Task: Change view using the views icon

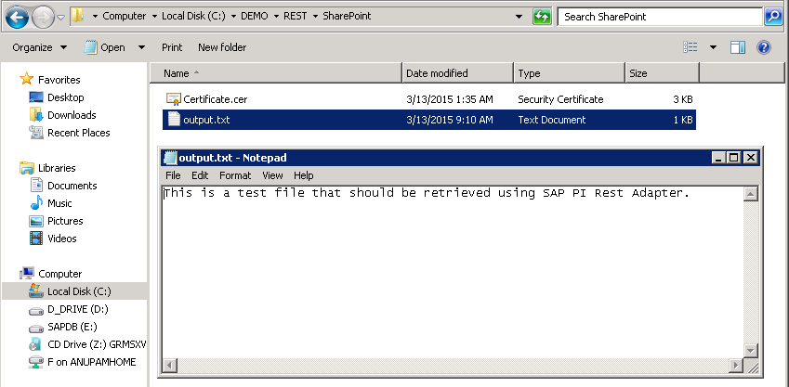Action: click(x=690, y=47)
